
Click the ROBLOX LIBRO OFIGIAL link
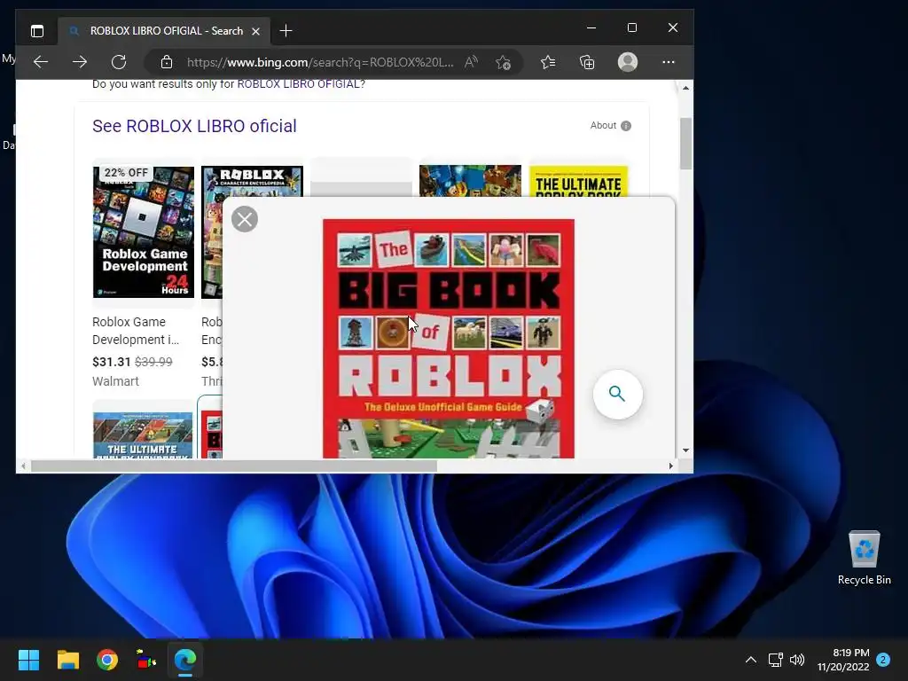[x=298, y=84]
